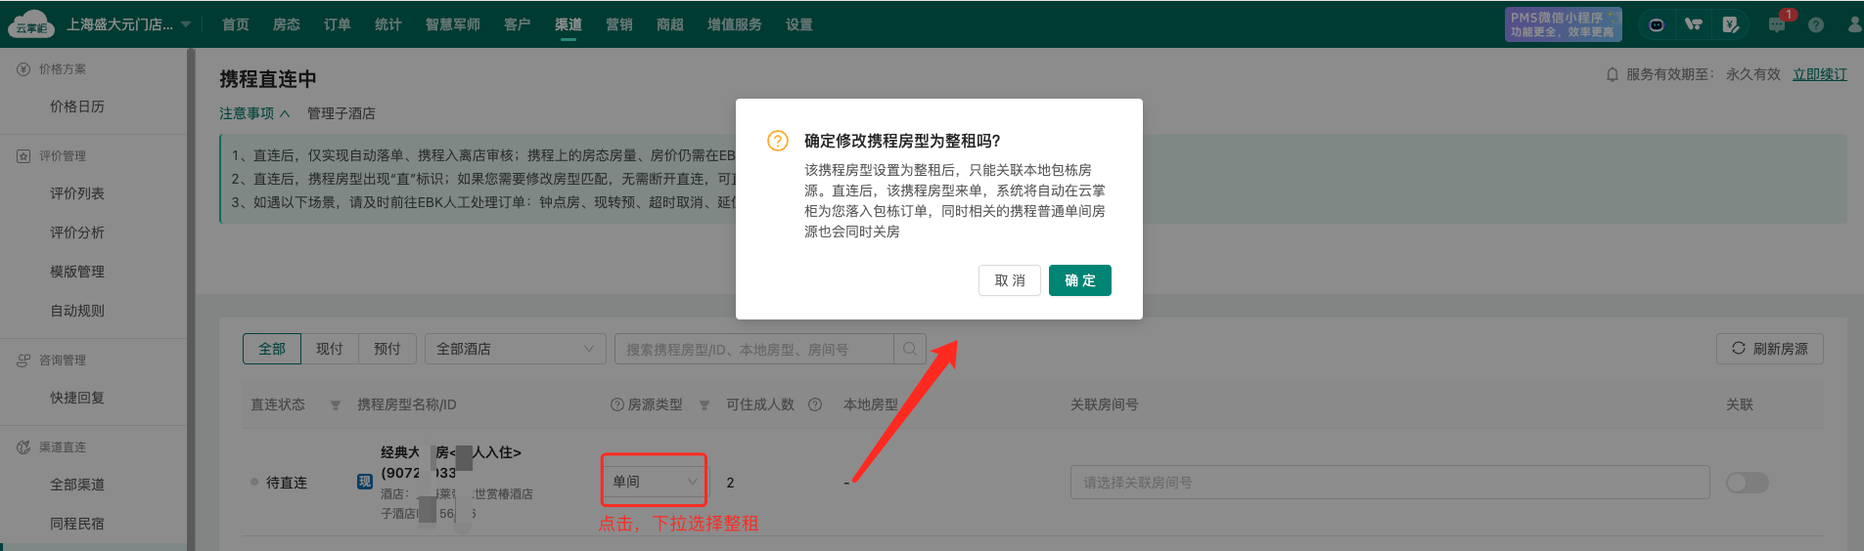This screenshot has width=1864, height=551.
Task: Open the 订单 menu in top navigation
Action: pyautogui.click(x=338, y=24)
